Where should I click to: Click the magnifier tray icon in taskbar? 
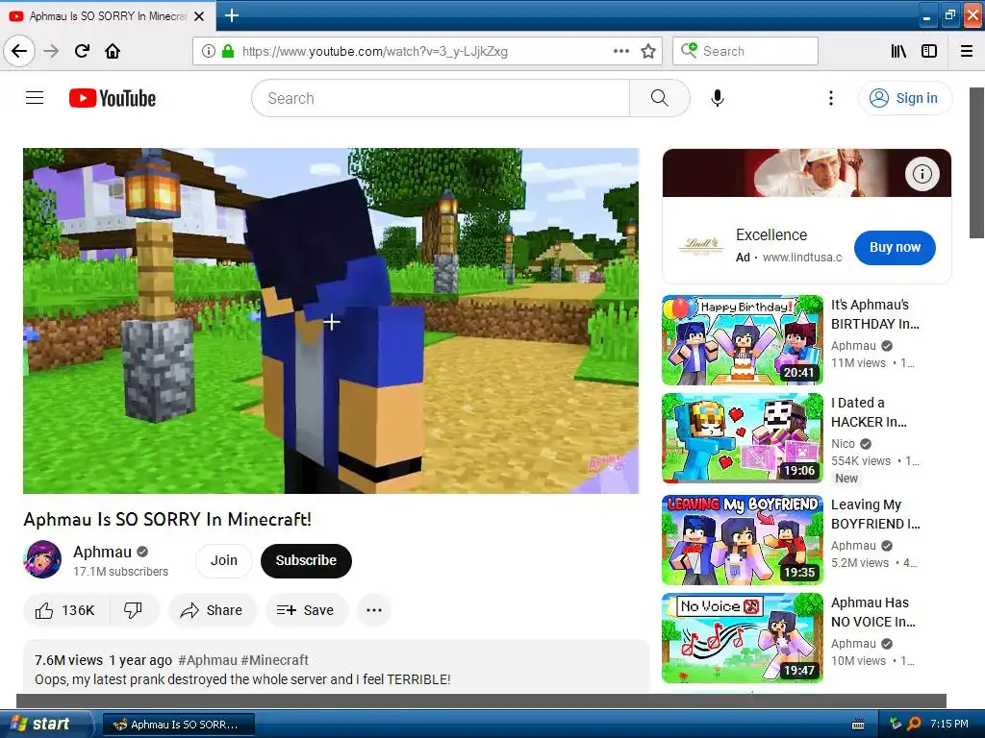click(x=914, y=724)
